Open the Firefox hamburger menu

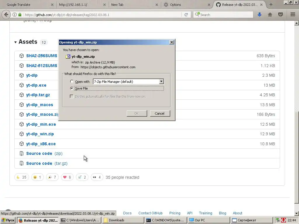coord(293,15)
